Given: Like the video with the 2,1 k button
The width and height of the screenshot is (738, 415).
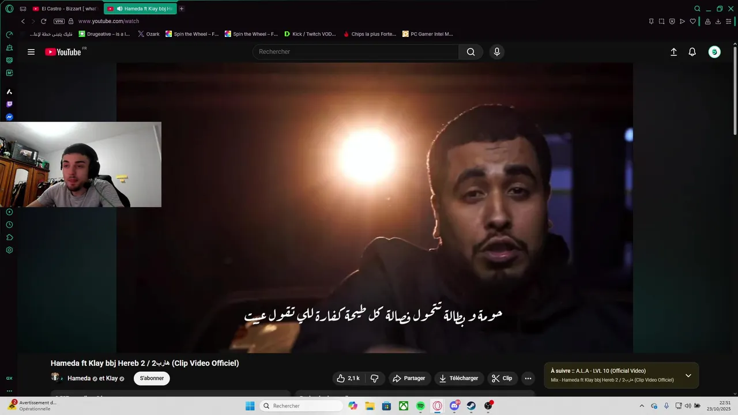Looking at the screenshot, I should [x=349, y=379].
